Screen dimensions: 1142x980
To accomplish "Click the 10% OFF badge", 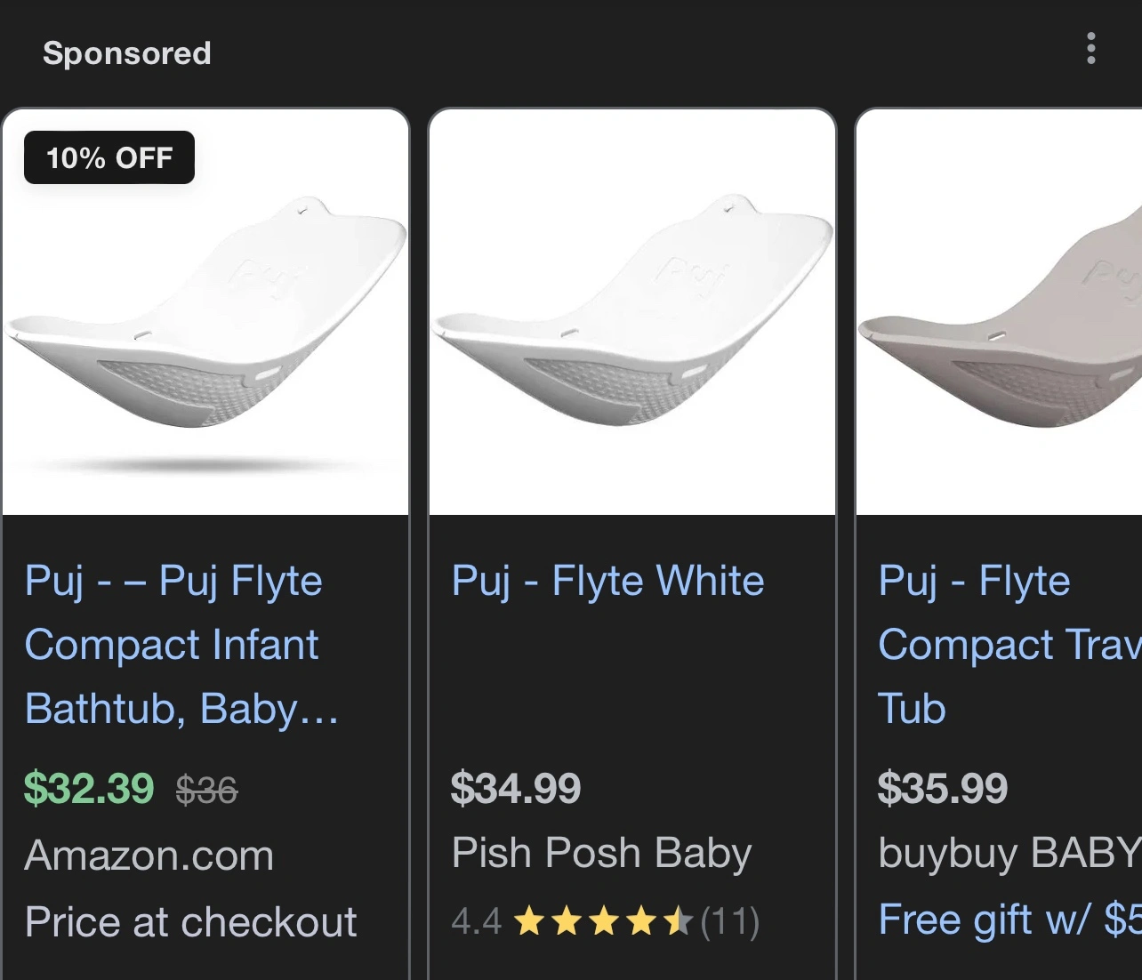I will coord(109,158).
